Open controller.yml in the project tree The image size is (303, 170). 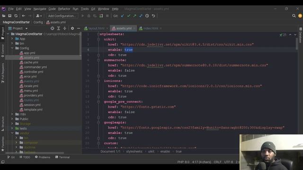(34, 72)
